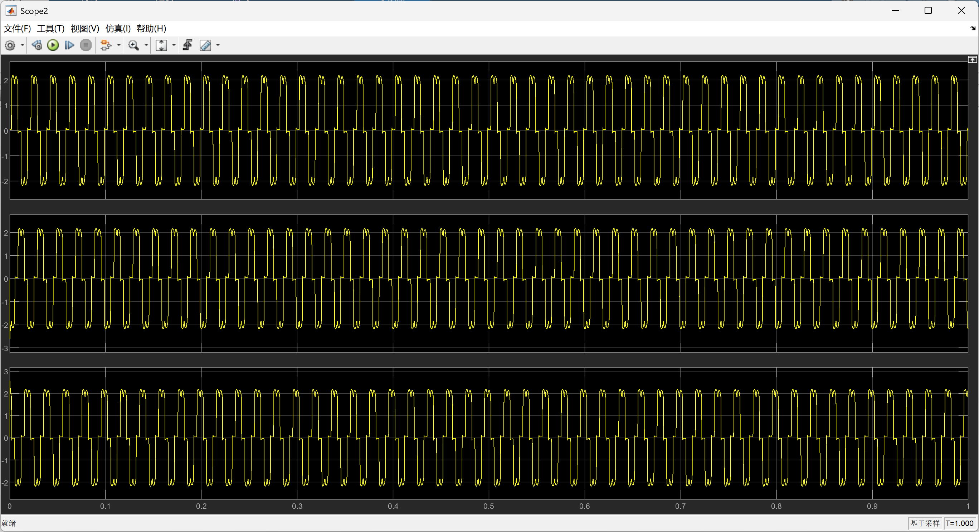Screen dimensions: 979x532
Task: Expand the dropdown arrow beside configuration gear
Action: (23, 45)
